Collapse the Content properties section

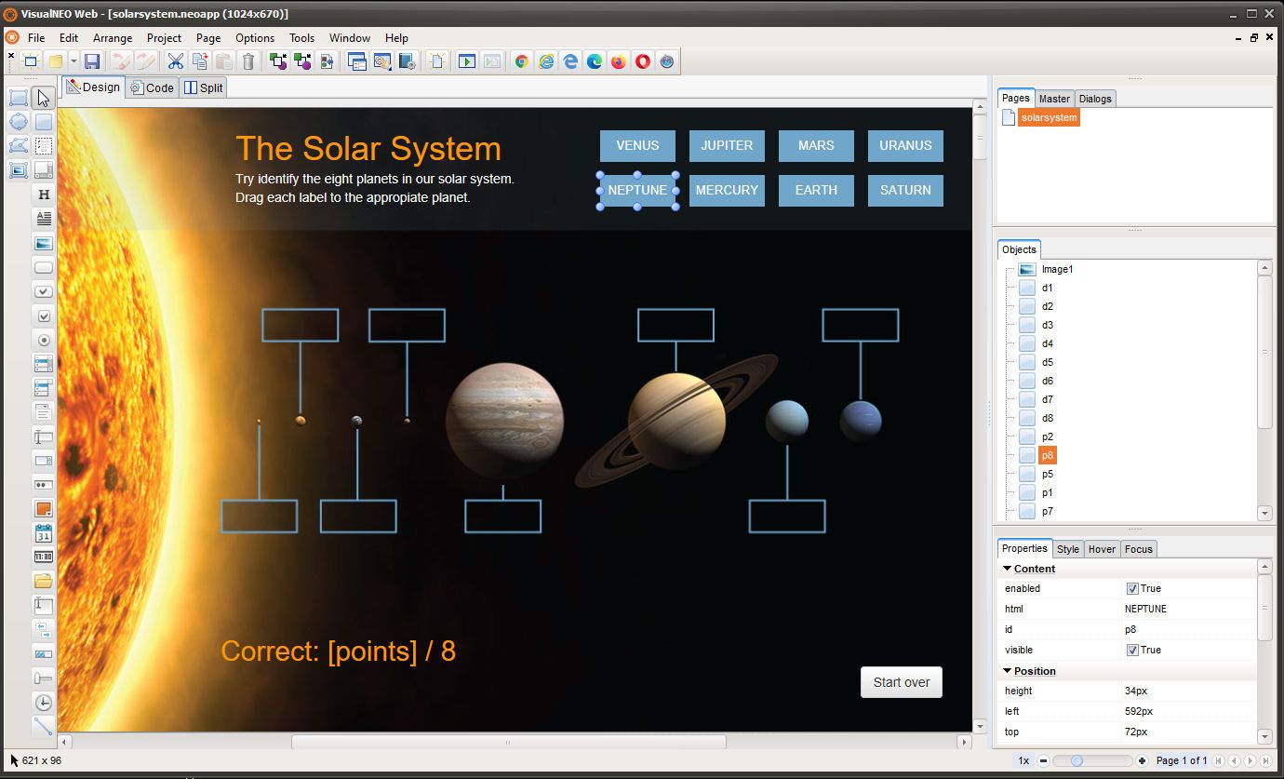coord(1008,569)
